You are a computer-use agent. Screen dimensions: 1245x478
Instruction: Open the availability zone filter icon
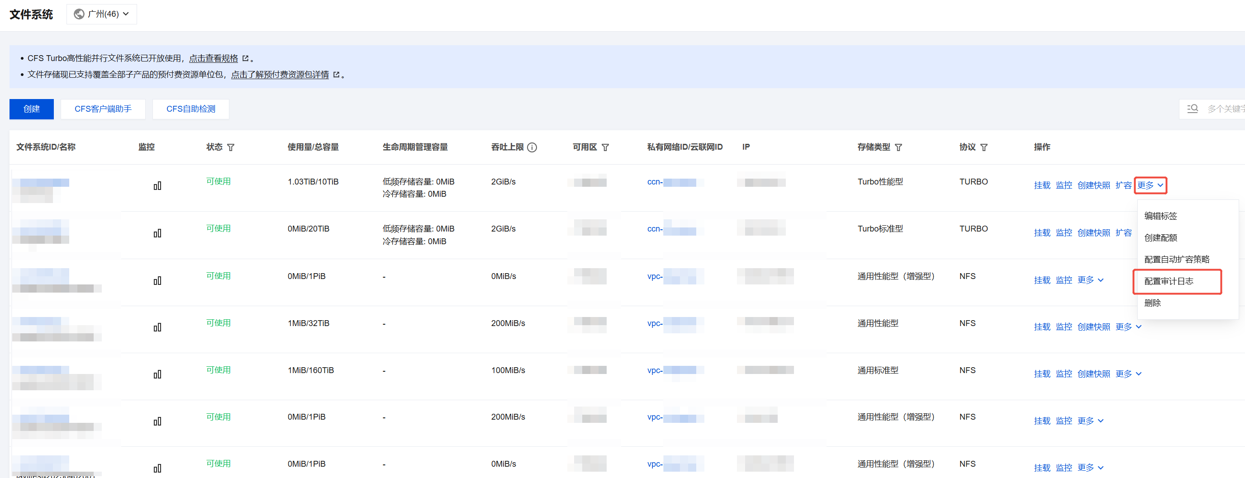pyautogui.click(x=605, y=147)
